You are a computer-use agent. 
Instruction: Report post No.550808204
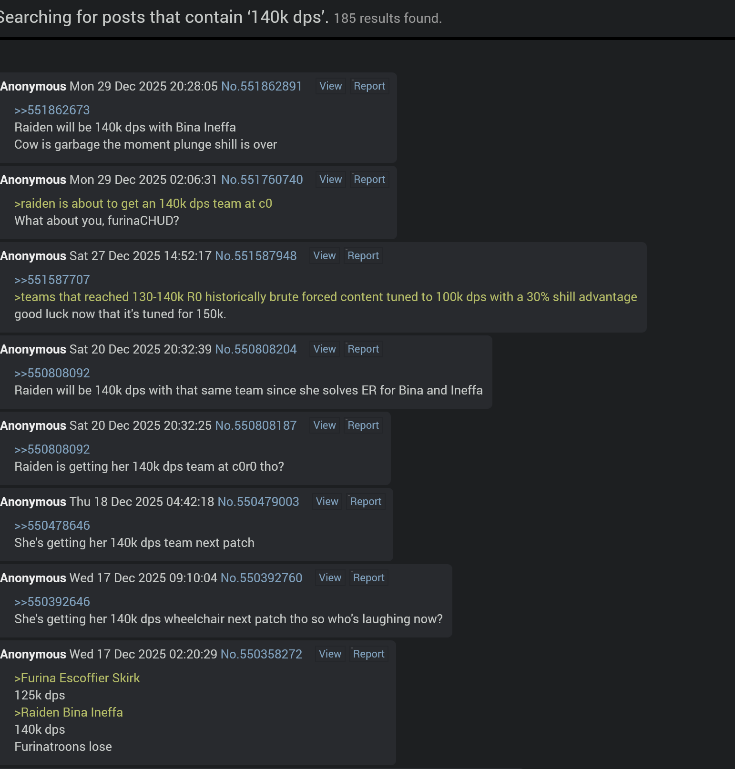click(363, 349)
